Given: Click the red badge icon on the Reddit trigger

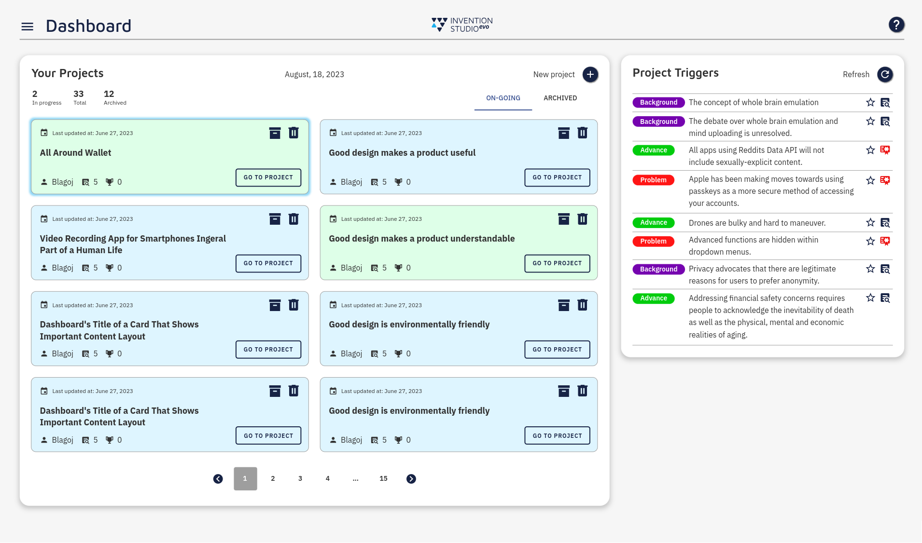Looking at the screenshot, I should (x=886, y=150).
